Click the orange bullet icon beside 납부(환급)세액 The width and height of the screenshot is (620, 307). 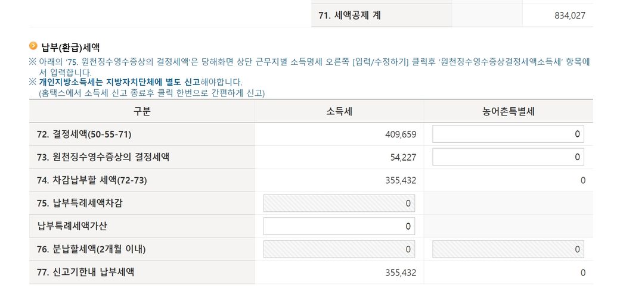[x=33, y=45]
